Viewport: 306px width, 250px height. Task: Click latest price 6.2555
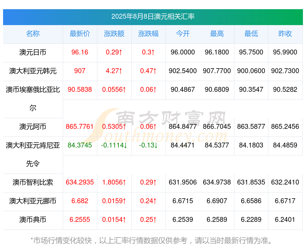coord(80,219)
